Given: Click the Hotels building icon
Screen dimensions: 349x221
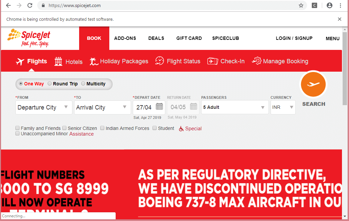Looking at the screenshot, I should 58,61.
